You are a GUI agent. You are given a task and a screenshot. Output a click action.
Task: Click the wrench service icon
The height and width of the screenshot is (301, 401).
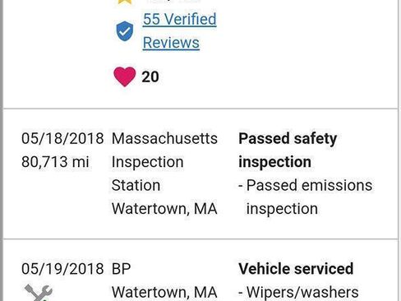tap(38, 293)
